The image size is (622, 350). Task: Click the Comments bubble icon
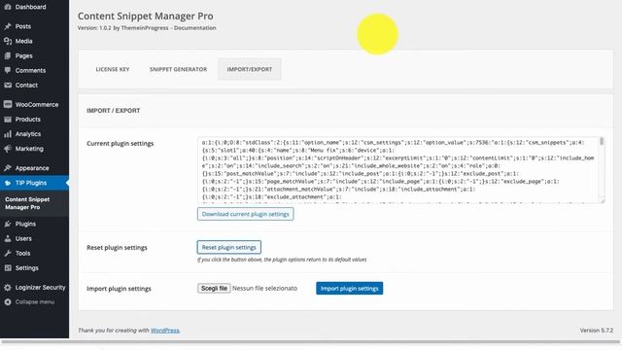click(x=8, y=70)
